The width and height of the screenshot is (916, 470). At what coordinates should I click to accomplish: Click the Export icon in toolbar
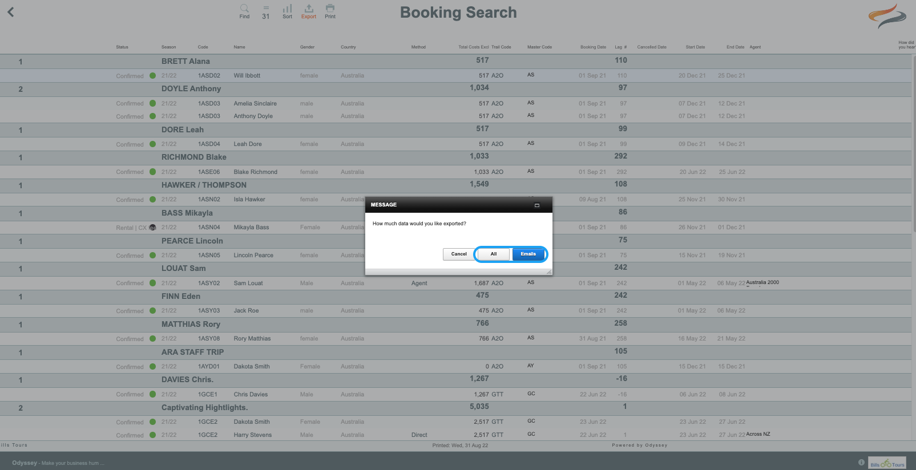click(x=309, y=11)
